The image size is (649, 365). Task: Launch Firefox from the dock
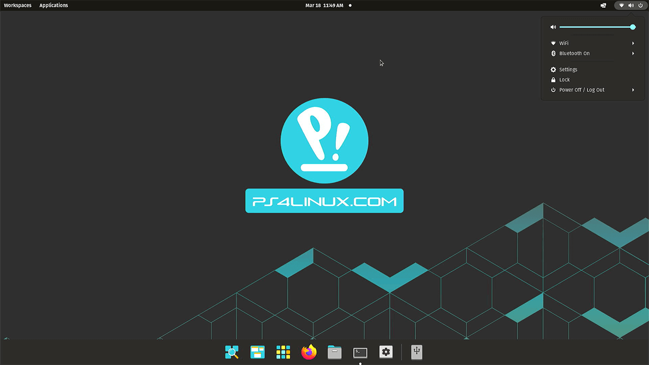(309, 352)
